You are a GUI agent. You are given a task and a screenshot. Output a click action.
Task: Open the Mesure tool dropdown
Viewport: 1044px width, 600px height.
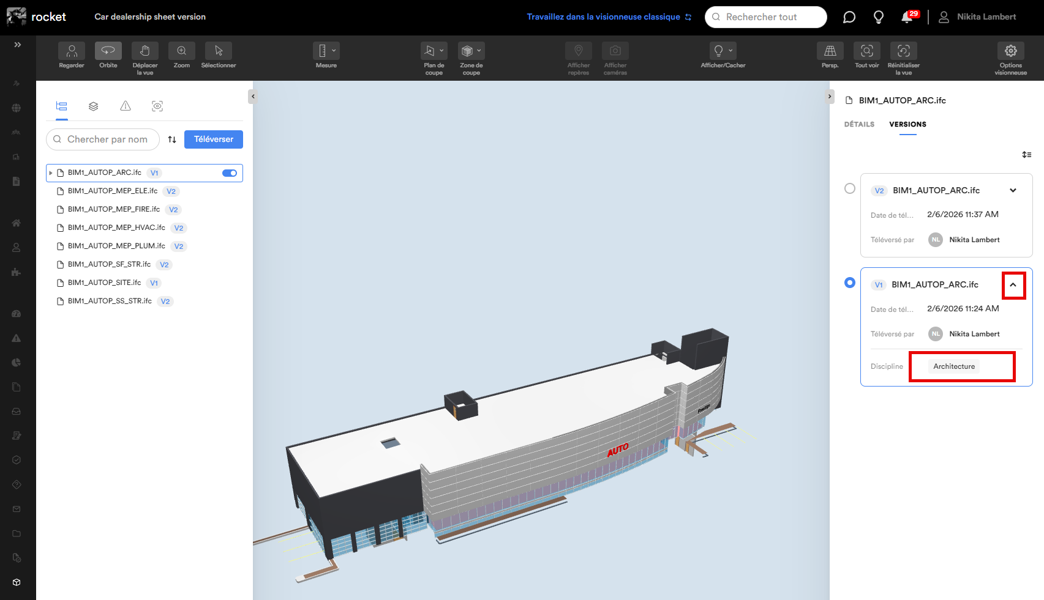[326, 51]
